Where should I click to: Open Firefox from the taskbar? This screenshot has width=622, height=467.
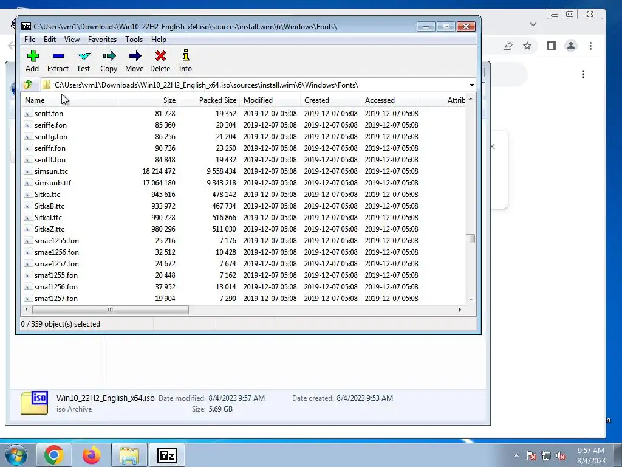coord(91,455)
